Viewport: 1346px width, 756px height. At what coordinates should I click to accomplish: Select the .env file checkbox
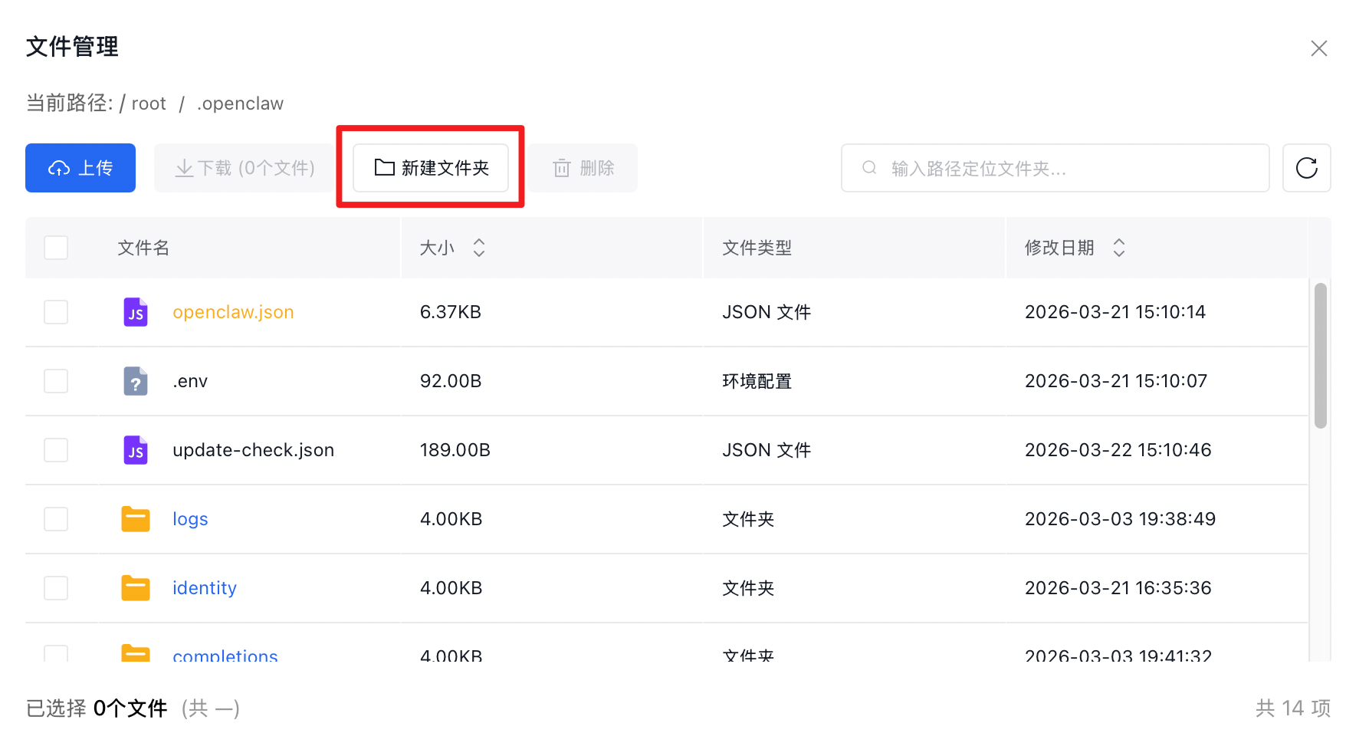[x=56, y=381]
